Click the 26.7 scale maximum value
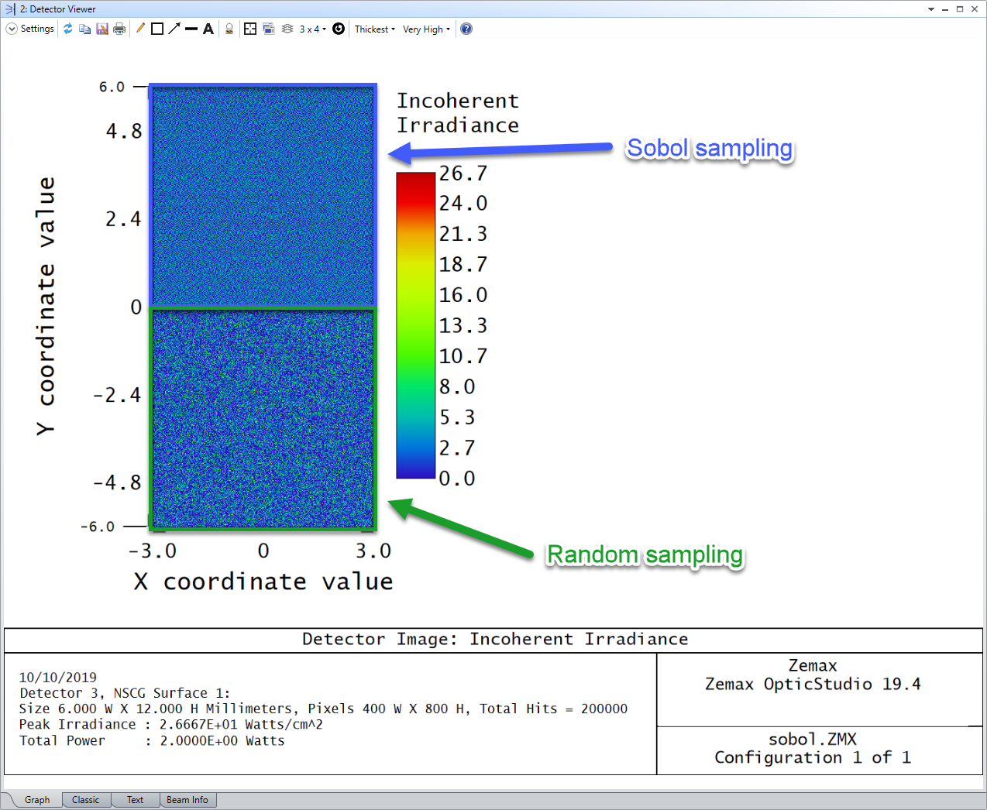The height and width of the screenshot is (810, 987). pos(463,173)
